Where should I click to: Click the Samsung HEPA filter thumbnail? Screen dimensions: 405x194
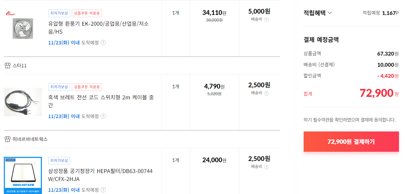23,175
